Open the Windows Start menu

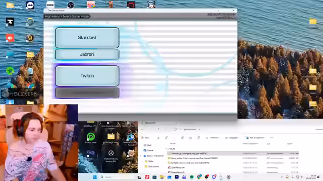tap(95, 177)
